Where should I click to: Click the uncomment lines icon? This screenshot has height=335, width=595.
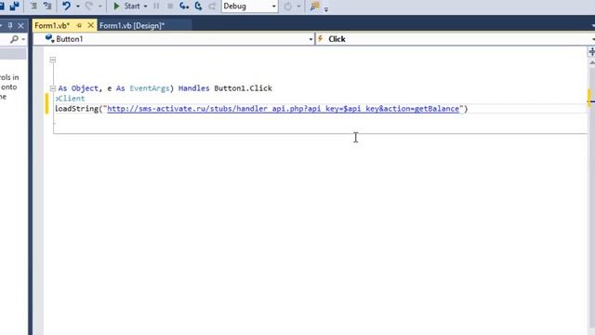coord(47,6)
